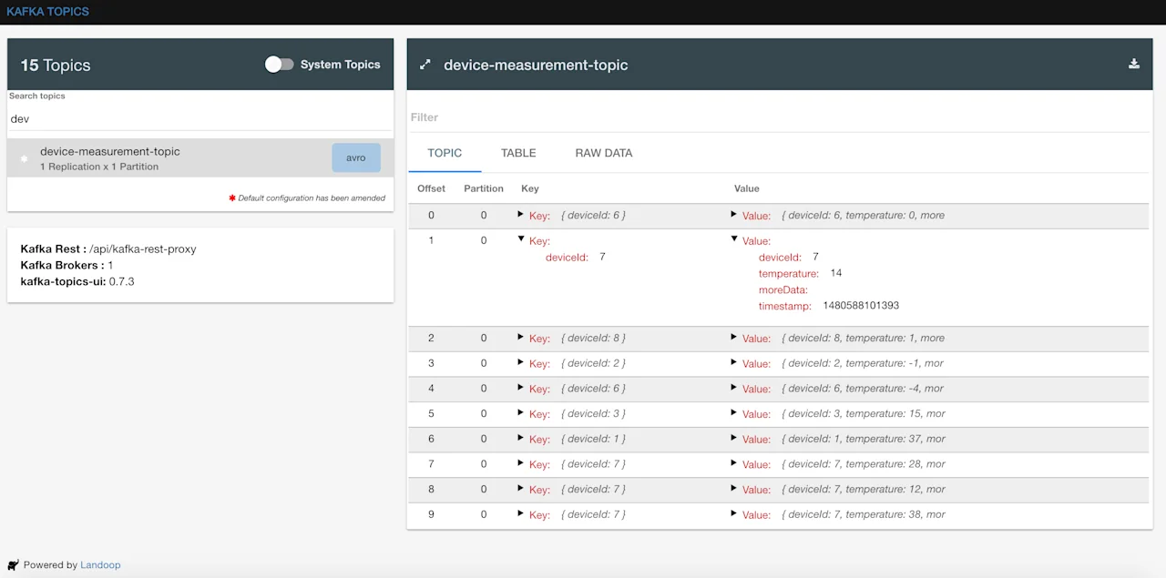
Task: Expand the Value for offset 7
Action: pos(733,462)
